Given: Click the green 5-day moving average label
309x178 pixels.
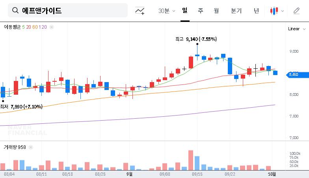Looking at the screenshot, I should 23,27.
